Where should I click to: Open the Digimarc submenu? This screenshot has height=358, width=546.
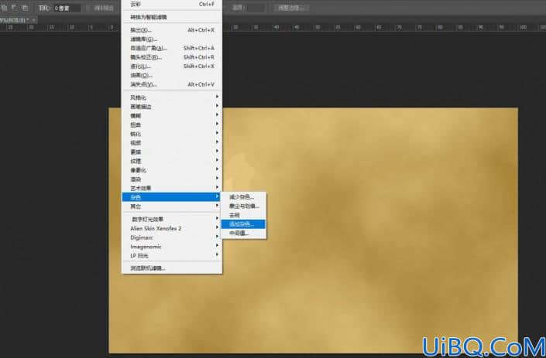click(172, 237)
